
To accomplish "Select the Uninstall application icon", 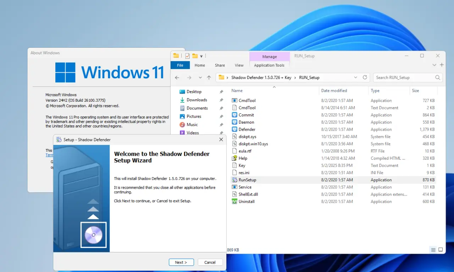I will (234, 202).
